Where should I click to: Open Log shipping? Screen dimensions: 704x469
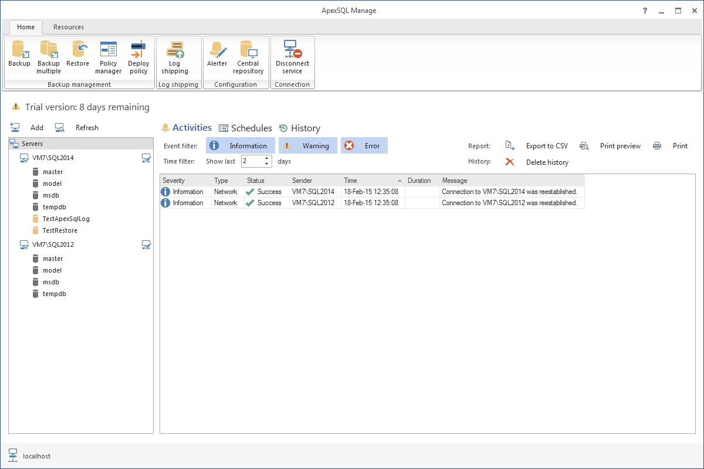(175, 57)
